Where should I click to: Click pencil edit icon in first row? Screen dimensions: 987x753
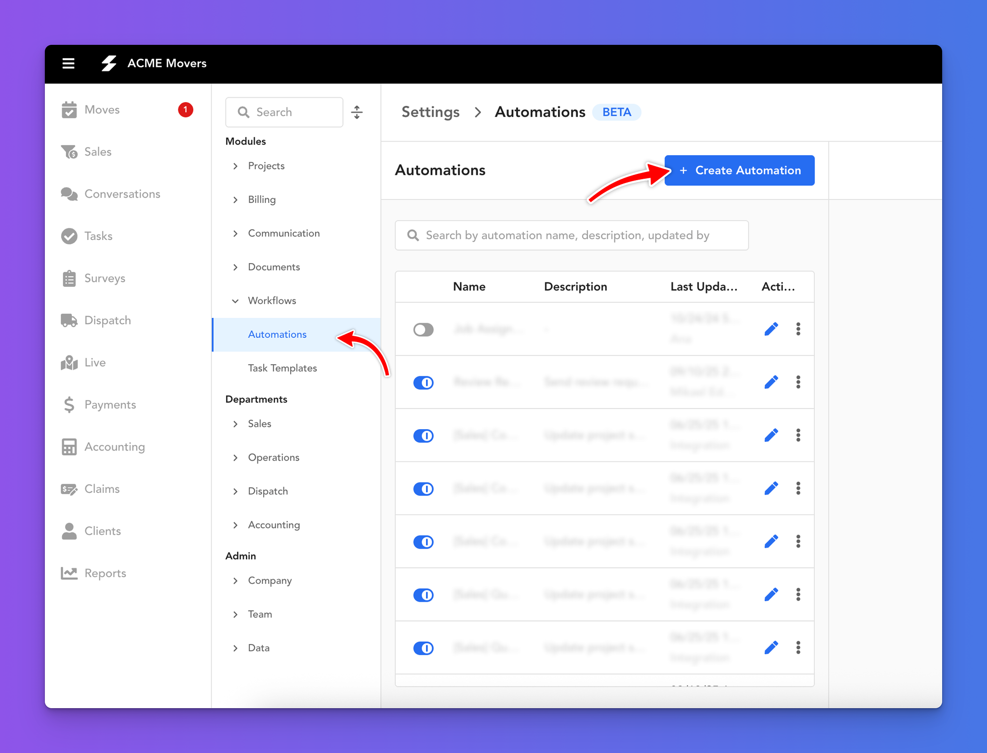771,329
